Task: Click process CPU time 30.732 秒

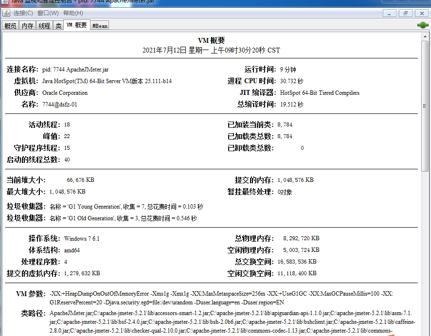Action: point(292,81)
